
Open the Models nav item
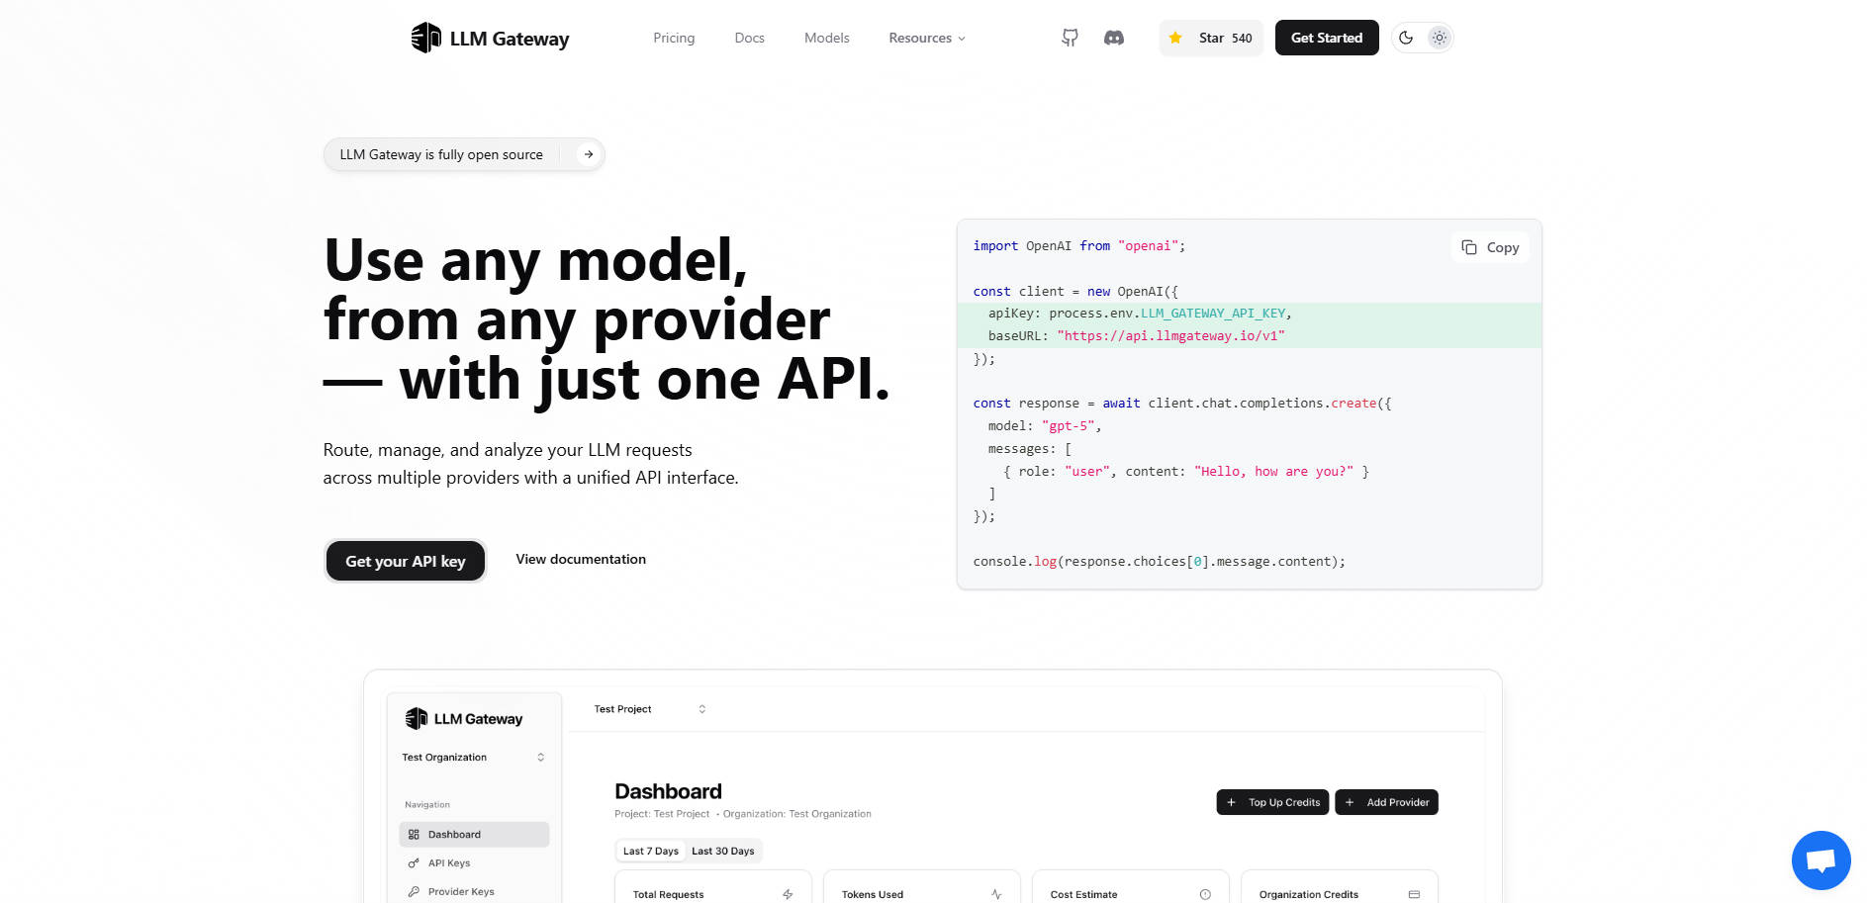click(x=826, y=38)
